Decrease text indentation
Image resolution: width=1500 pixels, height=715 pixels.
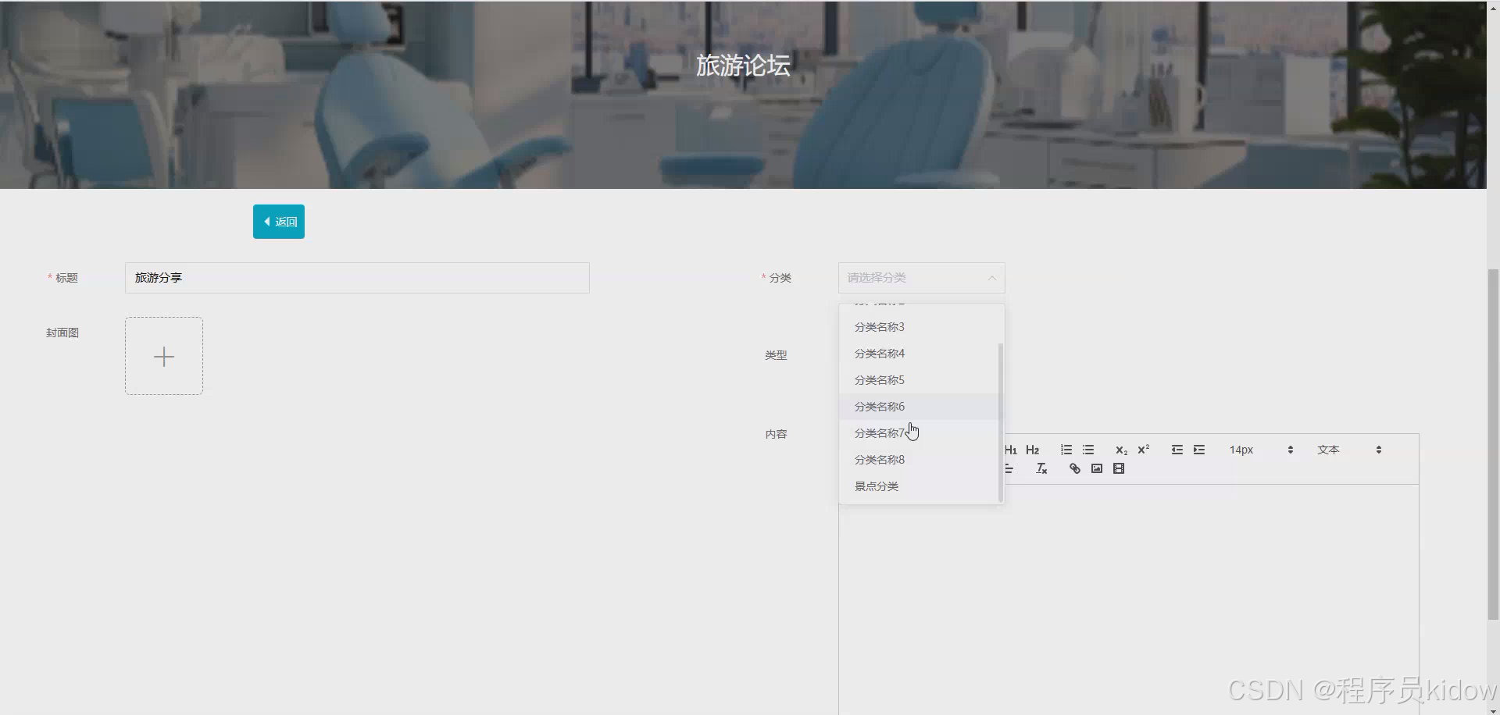pos(1177,450)
